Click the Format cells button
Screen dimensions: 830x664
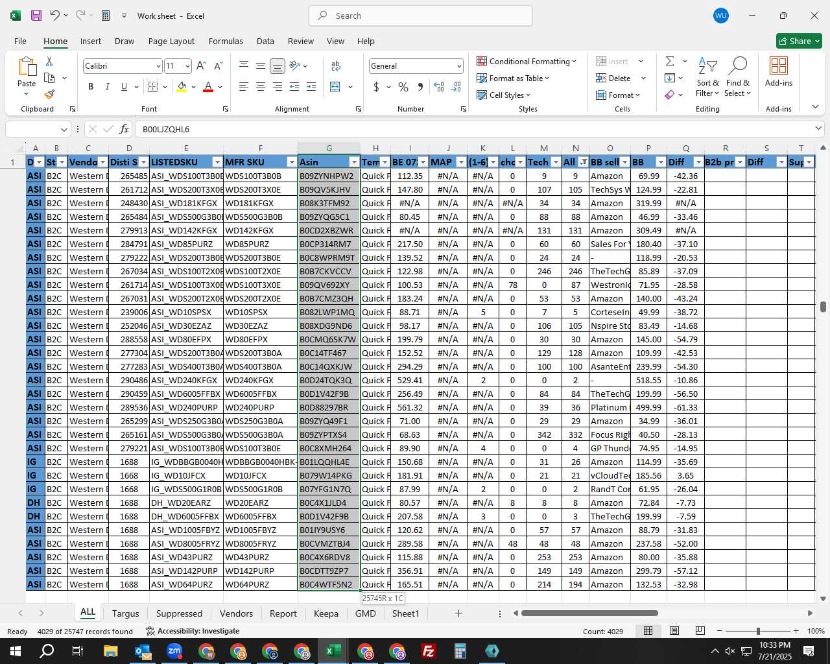click(618, 95)
